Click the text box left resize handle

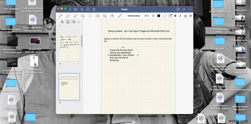108,55
